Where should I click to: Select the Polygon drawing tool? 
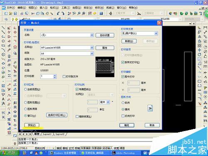pyautogui.click(x=3, y=41)
